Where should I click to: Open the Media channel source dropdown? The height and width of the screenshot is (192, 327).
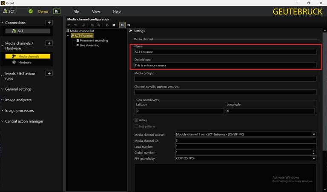click(314, 135)
